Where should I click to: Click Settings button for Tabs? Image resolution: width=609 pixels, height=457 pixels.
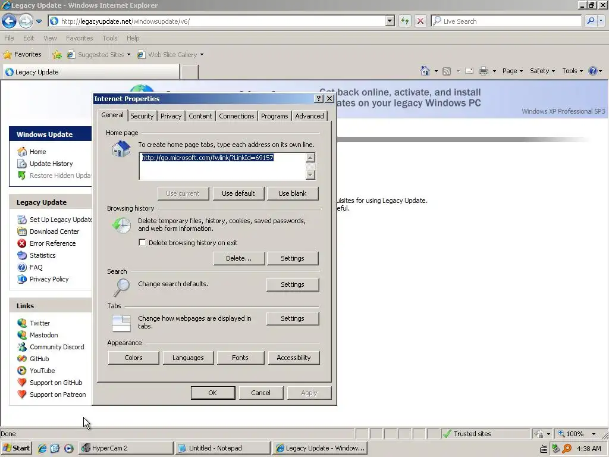pyautogui.click(x=293, y=318)
